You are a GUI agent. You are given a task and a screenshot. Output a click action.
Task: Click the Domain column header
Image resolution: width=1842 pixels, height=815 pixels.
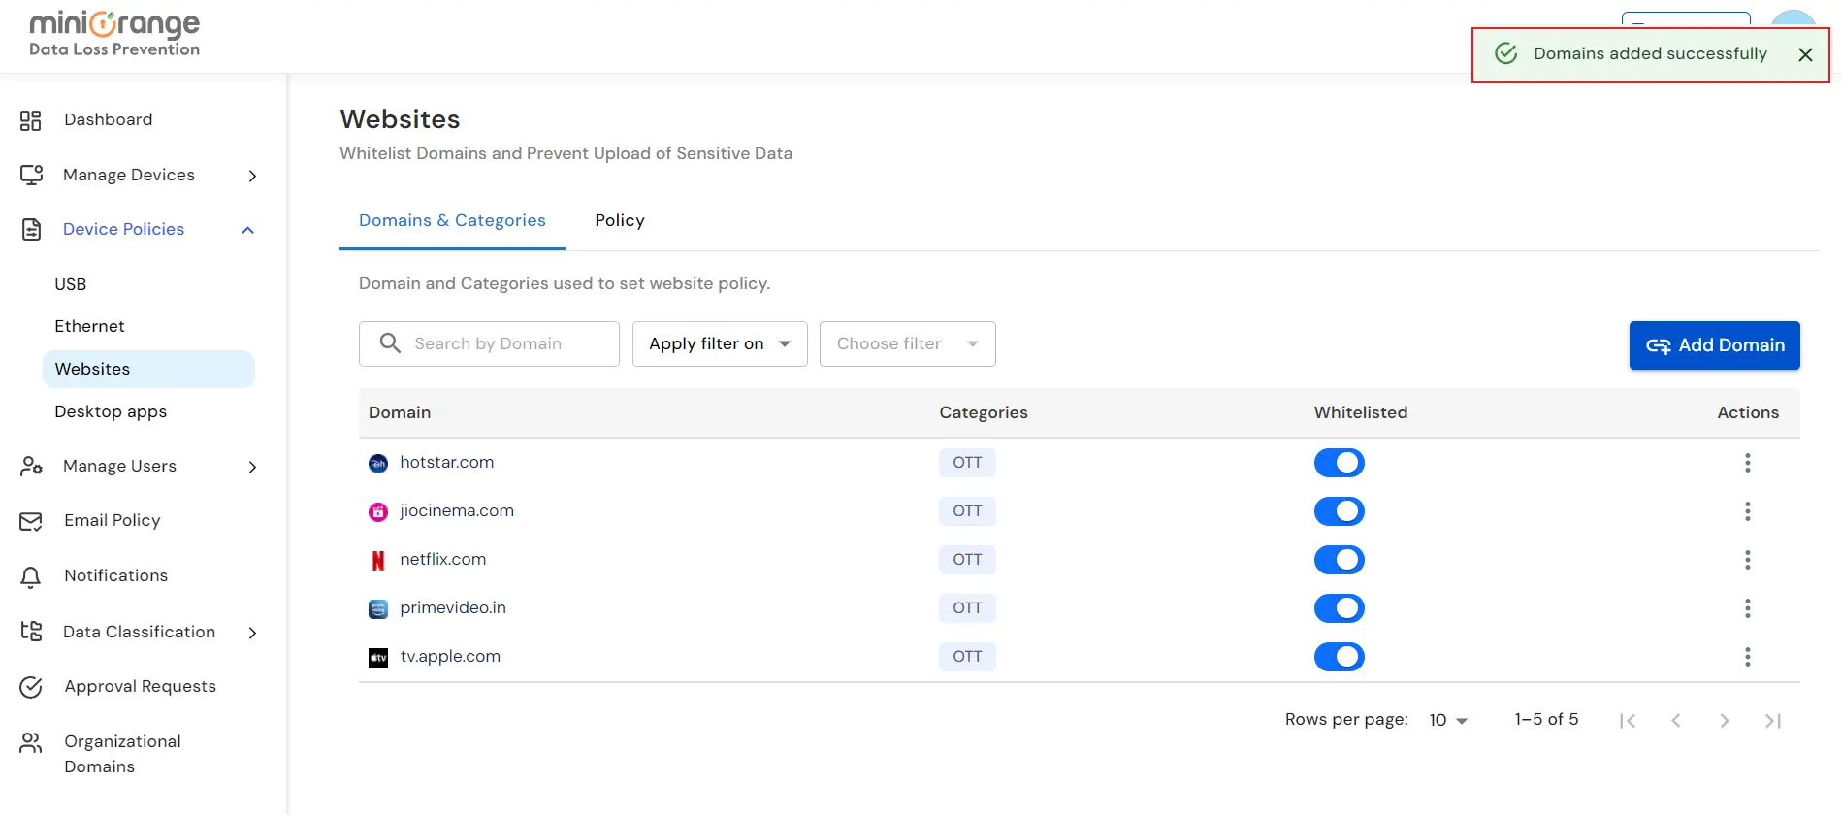click(400, 412)
